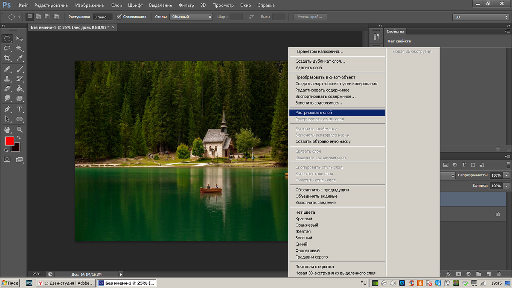Open the Properties panel menu

pyautogui.click(x=507, y=31)
